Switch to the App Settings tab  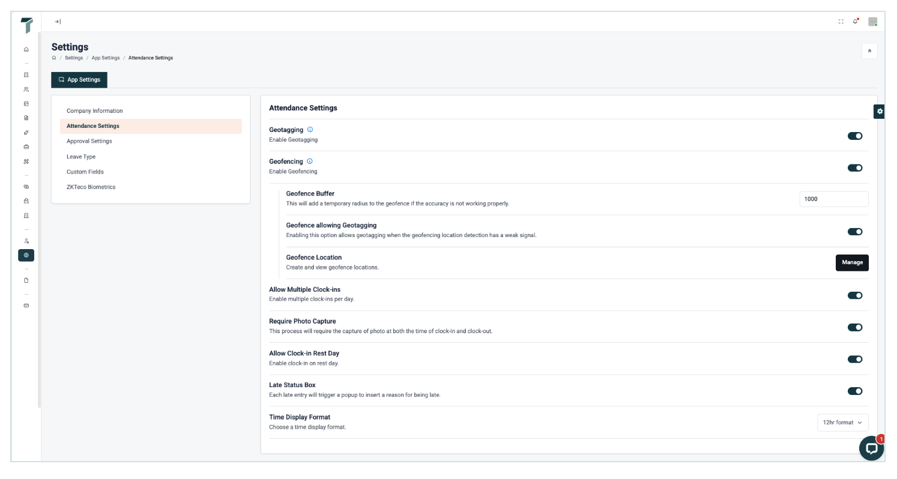79,79
